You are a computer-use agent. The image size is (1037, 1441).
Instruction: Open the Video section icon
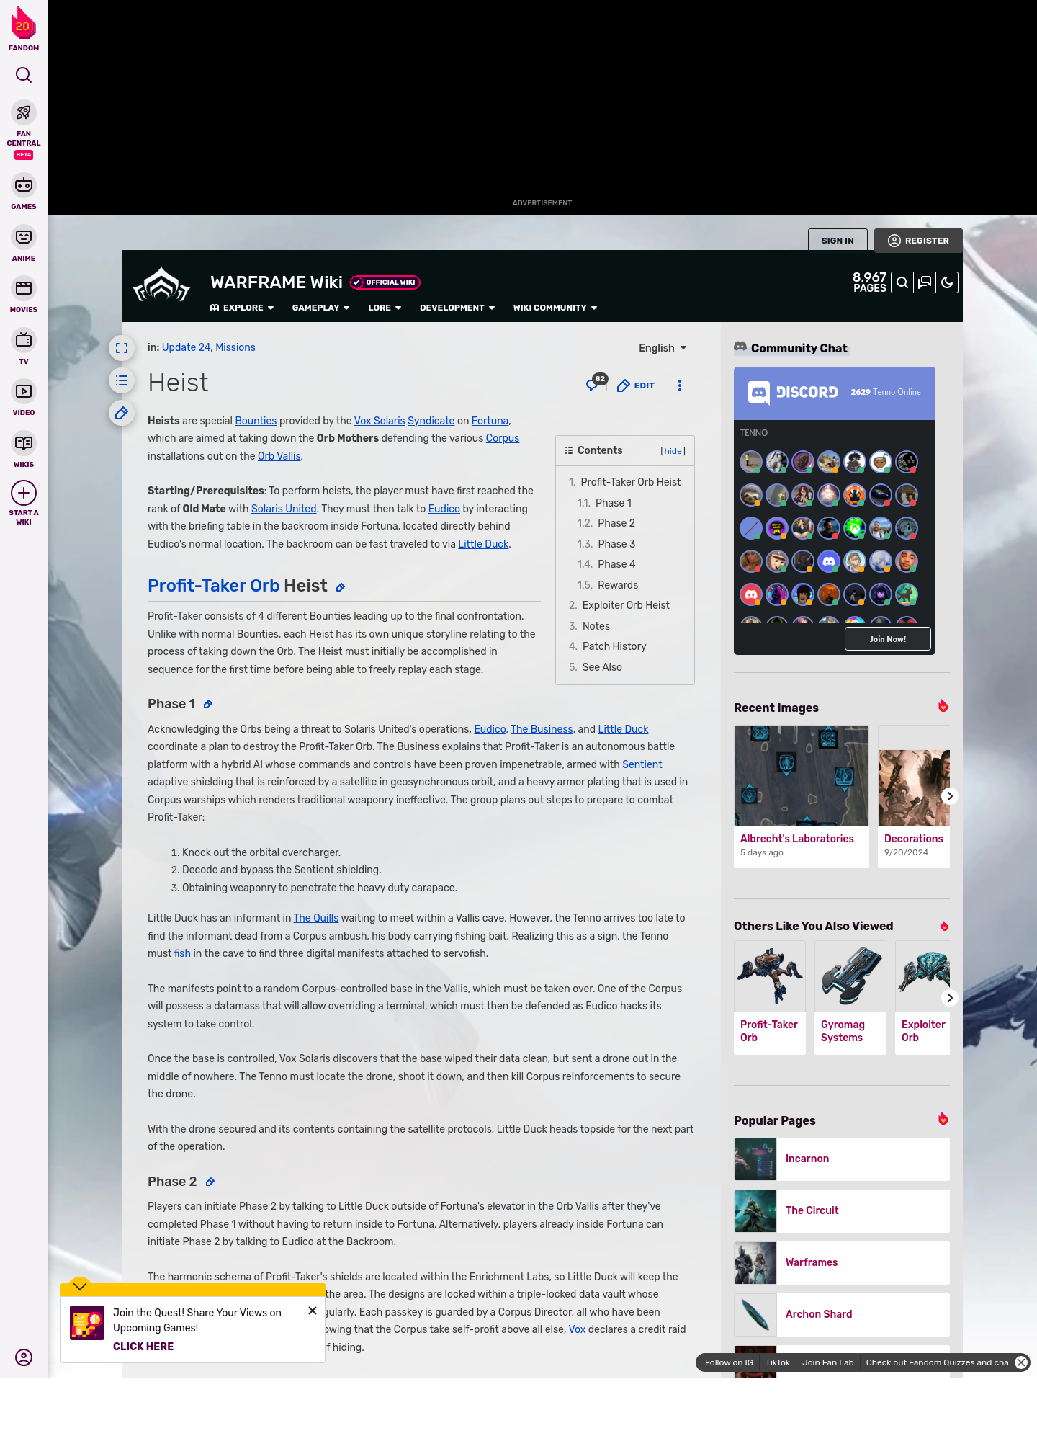(x=24, y=391)
